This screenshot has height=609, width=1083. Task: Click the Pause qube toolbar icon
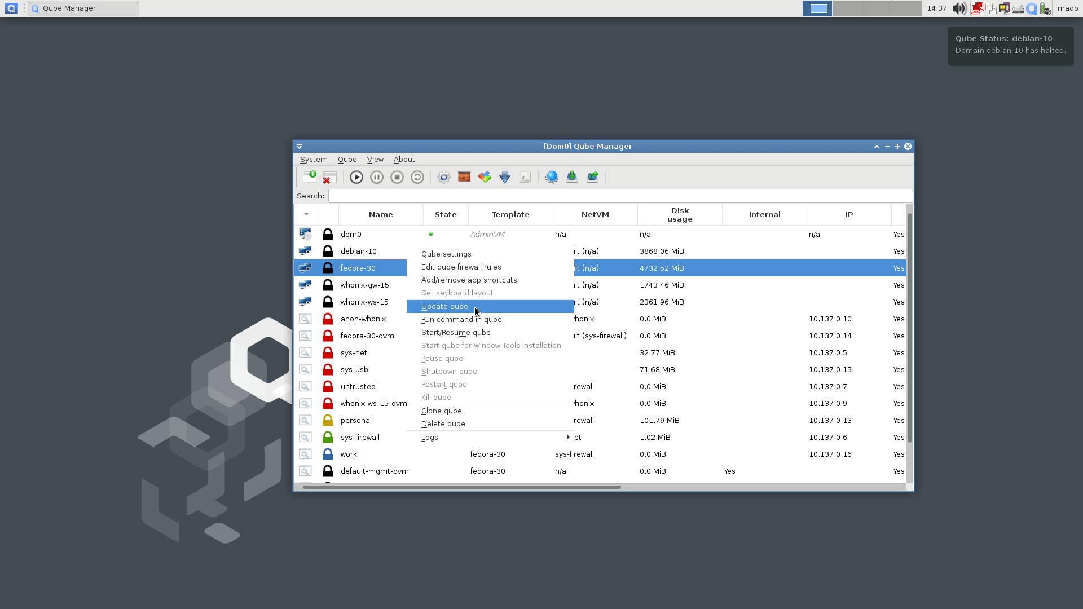377,177
